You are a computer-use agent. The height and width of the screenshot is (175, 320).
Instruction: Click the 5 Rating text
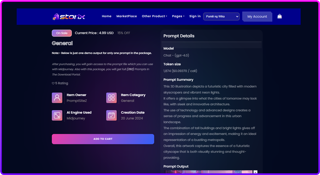[62, 83]
